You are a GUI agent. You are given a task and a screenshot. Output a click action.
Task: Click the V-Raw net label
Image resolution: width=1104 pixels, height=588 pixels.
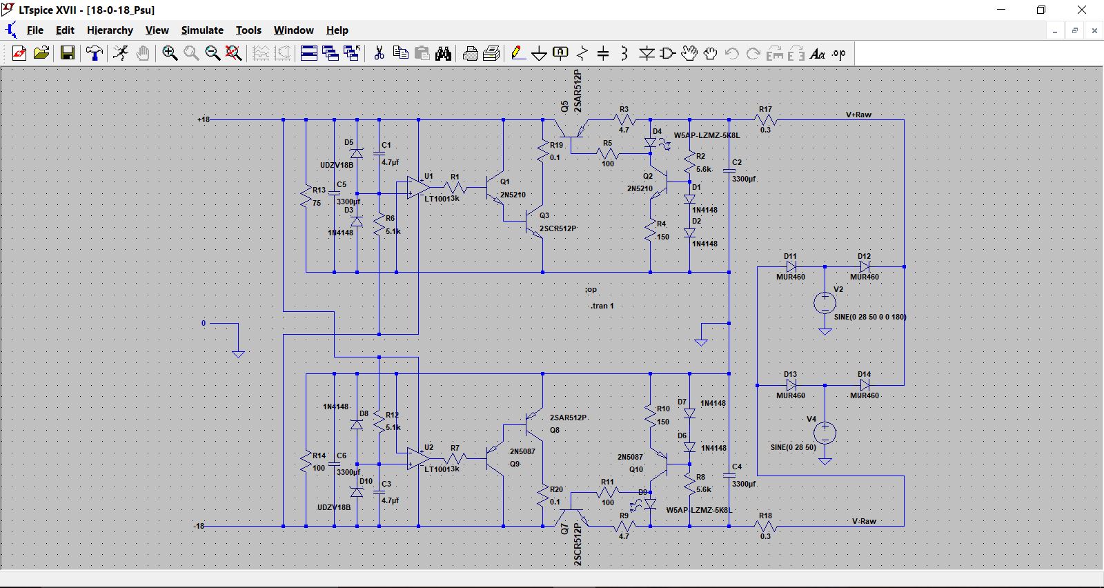click(x=864, y=521)
